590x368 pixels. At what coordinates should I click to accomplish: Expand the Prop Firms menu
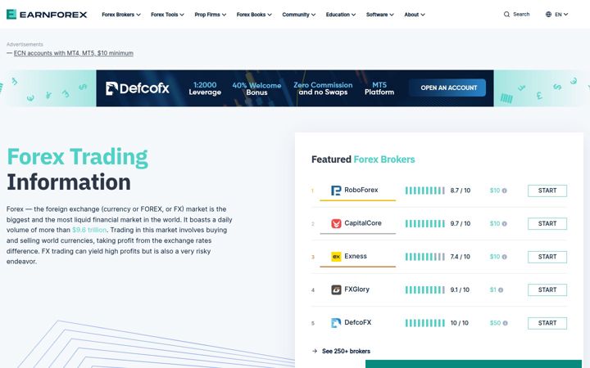tap(211, 14)
